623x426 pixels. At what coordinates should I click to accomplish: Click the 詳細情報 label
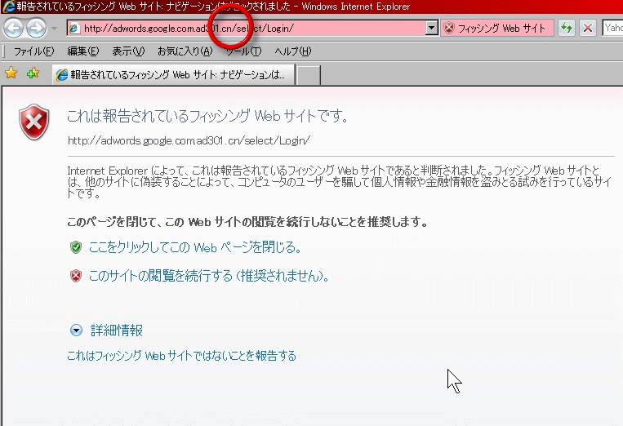[117, 331]
